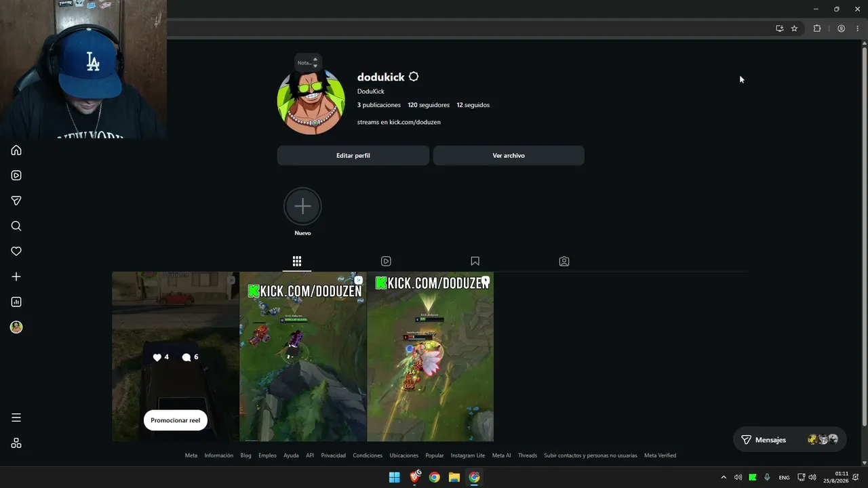Image resolution: width=868 pixels, height=488 pixels.
Task: Click the install app icon in address bar
Action: [x=780, y=28]
